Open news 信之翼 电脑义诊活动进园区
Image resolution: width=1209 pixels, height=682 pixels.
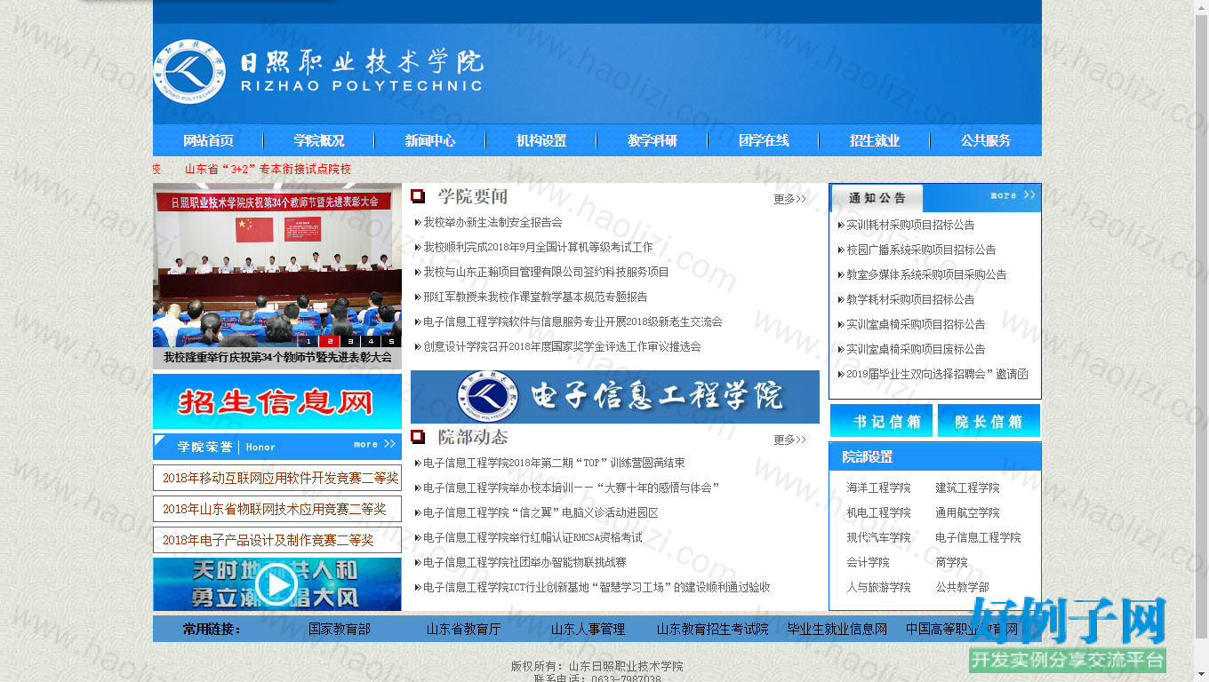coord(540,512)
